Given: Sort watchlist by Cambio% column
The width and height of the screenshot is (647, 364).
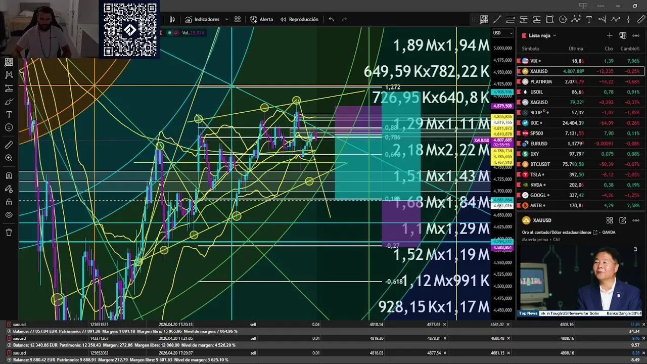Looking at the screenshot, I should coord(630,49).
